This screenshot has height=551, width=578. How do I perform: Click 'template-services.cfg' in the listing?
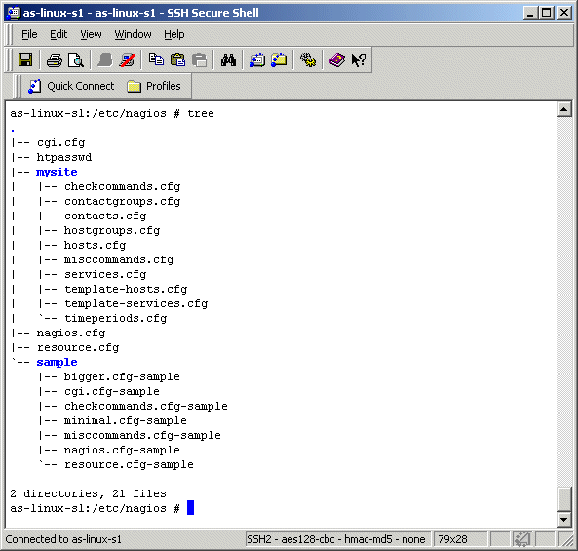136,304
